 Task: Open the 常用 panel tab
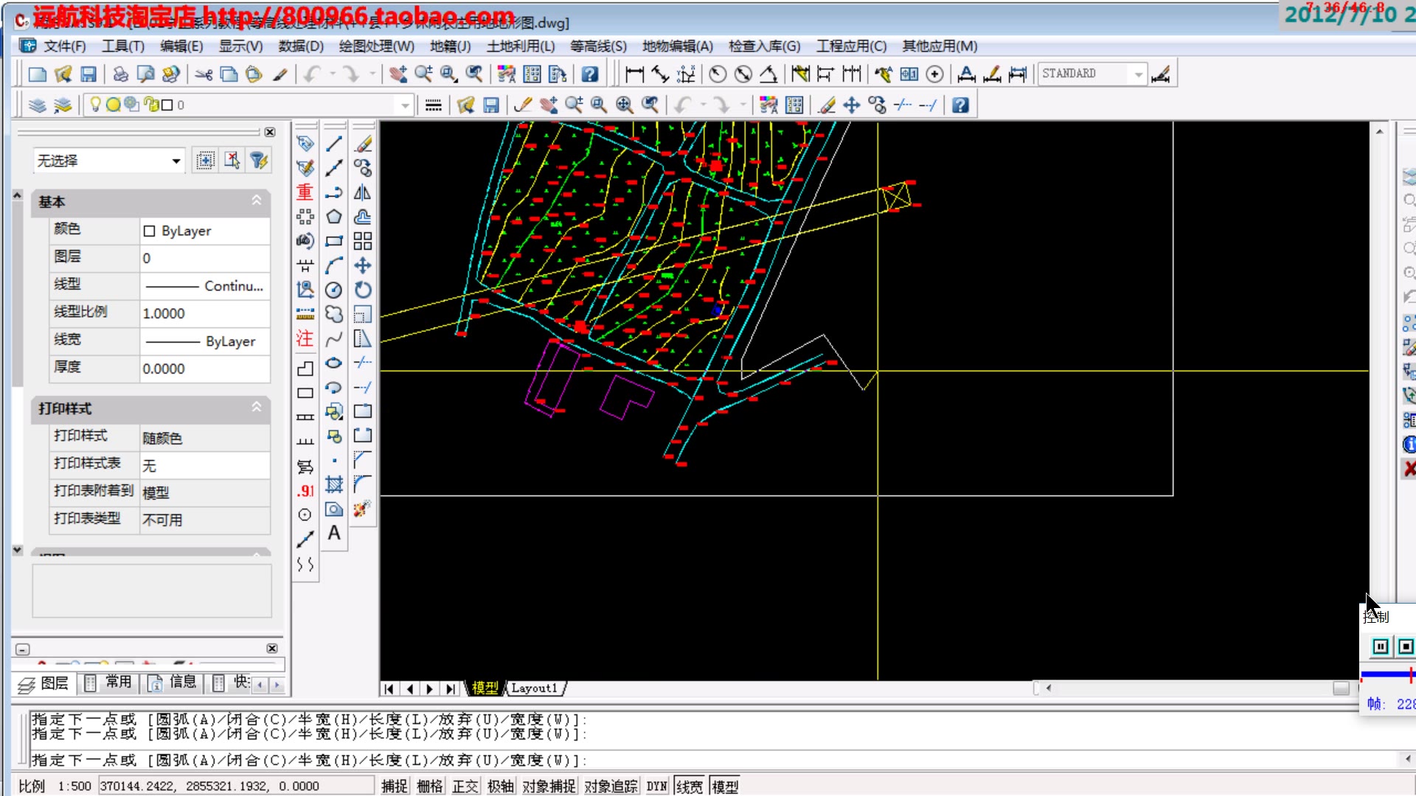coord(109,683)
